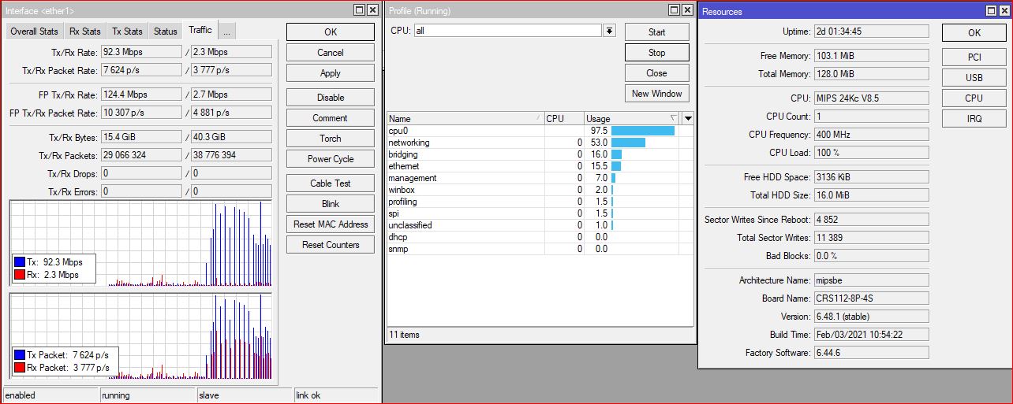This screenshot has height=404, width=1013.
Task: Stop the profiler
Action: (x=657, y=53)
